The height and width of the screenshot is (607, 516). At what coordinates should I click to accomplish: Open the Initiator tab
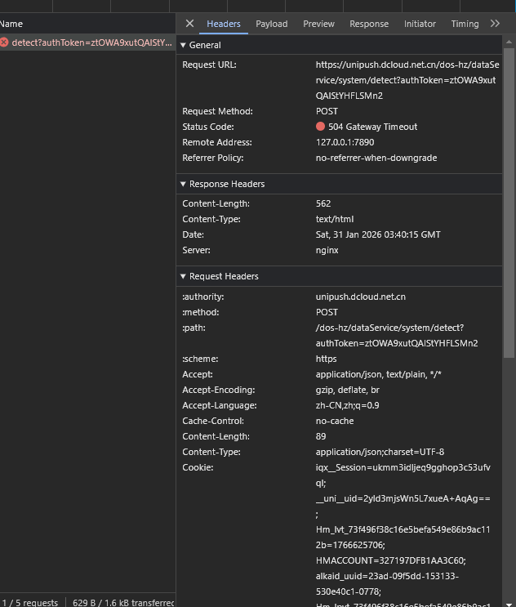[x=420, y=24]
